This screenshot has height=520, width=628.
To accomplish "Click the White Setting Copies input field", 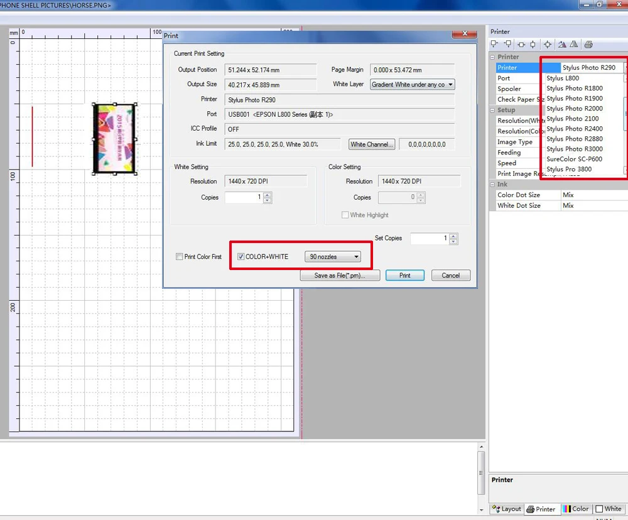I will click(244, 197).
